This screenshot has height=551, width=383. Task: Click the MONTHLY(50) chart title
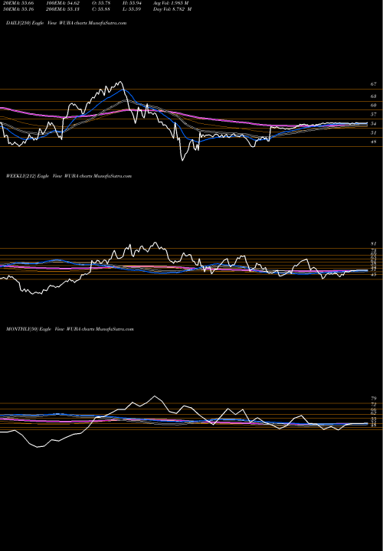point(70,329)
